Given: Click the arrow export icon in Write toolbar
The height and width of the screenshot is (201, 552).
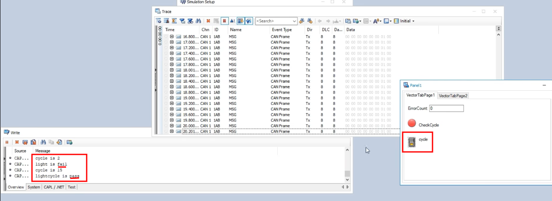Looking at the screenshot, I should 59,142.
